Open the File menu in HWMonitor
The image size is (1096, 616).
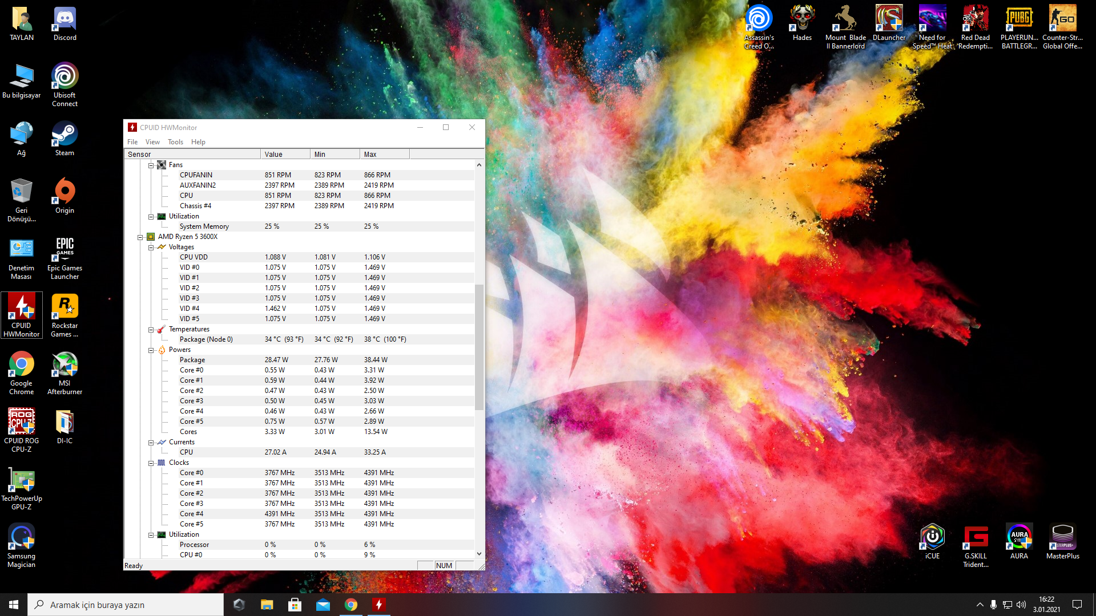click(x=132, y=142)
